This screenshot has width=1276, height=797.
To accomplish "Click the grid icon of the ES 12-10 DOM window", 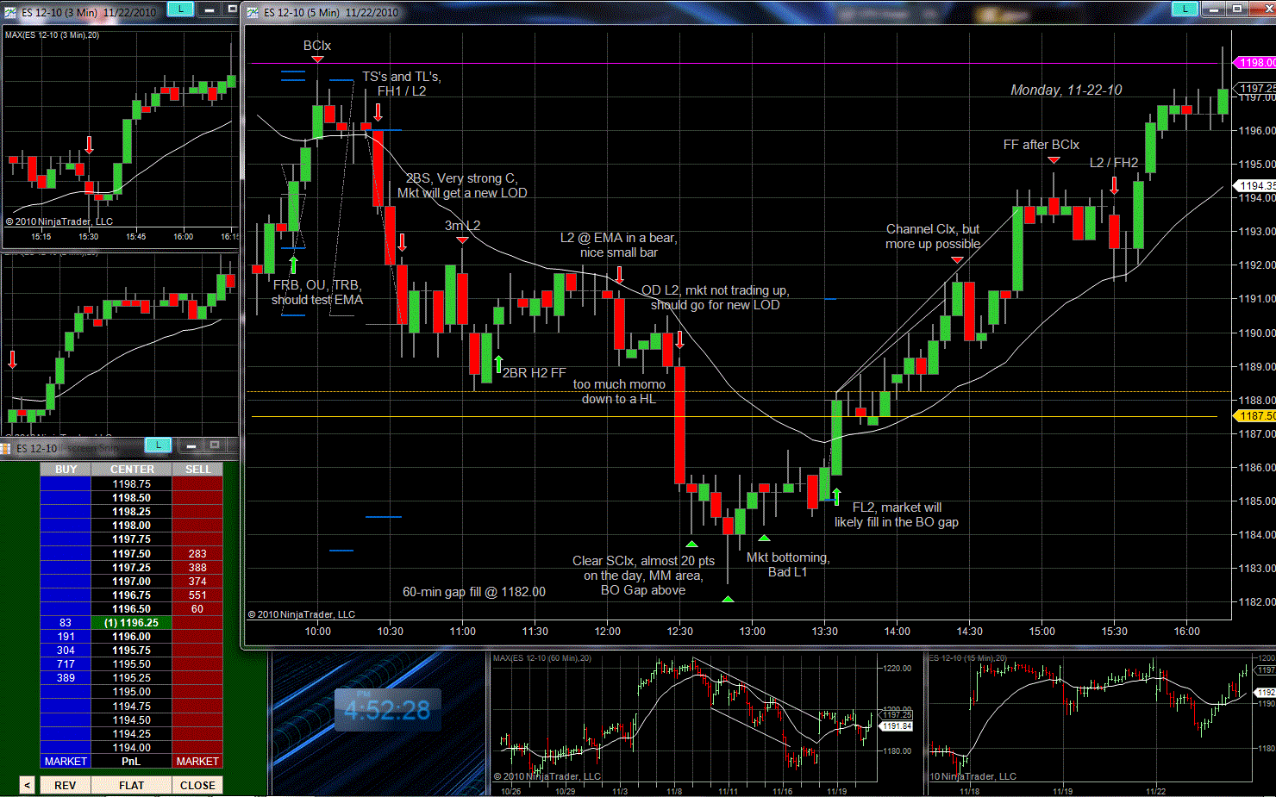I will pos(5,448).
